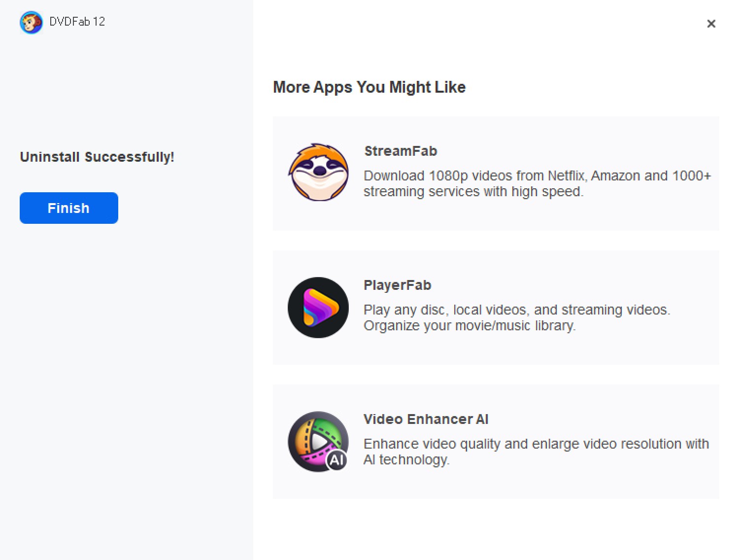Click the Video Enhancer AI icon

[x=318, y=442]
